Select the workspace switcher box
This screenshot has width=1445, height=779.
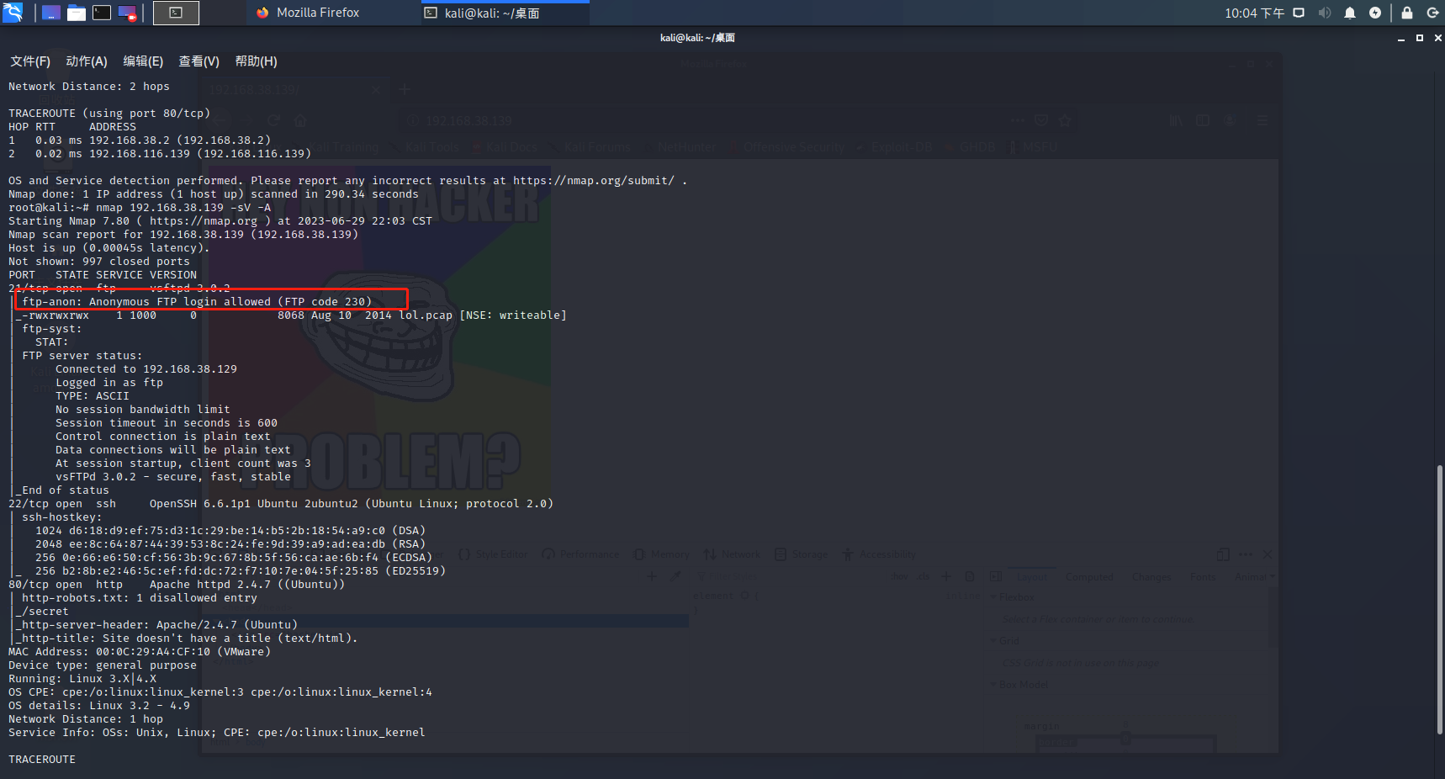[176, 13]
